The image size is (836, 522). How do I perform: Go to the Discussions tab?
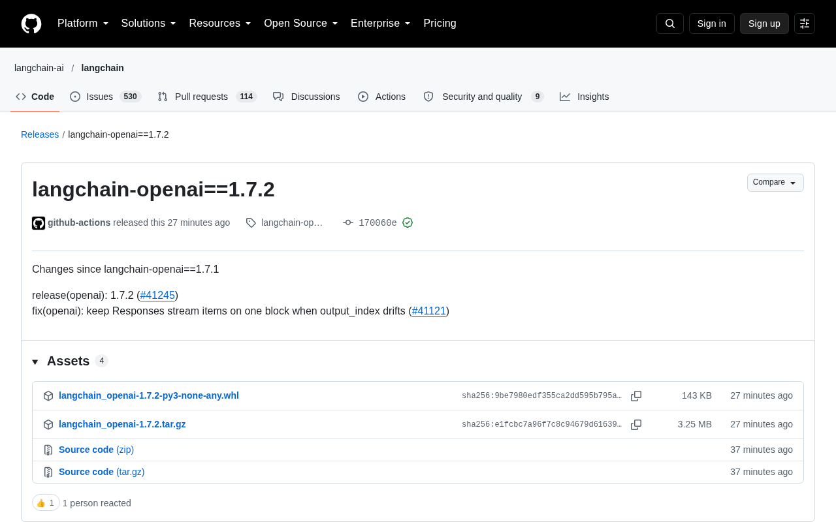click(306, 97)
